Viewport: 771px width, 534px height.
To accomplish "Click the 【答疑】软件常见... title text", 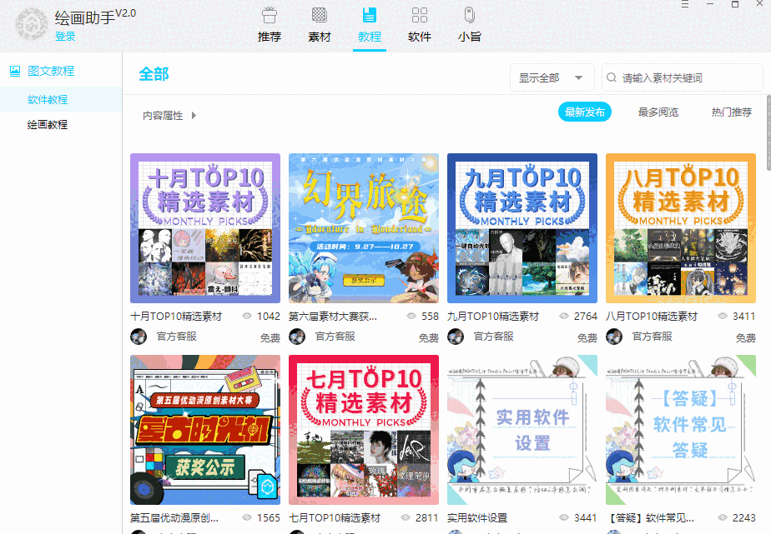I will (x=651, y=518).
